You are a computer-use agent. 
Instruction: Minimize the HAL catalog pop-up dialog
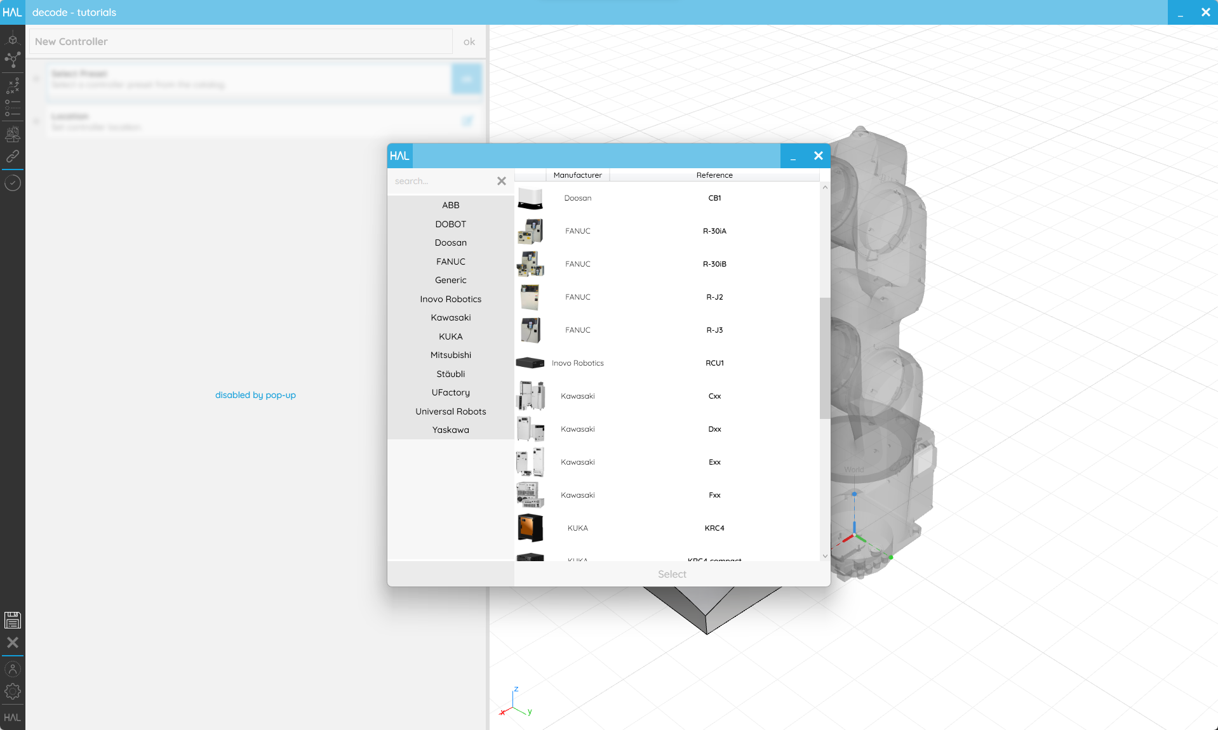pos(793,156)
